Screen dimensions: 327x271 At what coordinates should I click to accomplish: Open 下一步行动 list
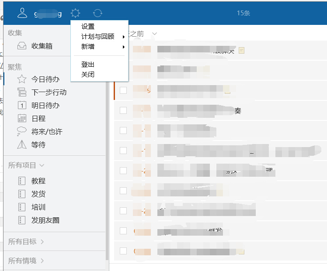point(48,93)
